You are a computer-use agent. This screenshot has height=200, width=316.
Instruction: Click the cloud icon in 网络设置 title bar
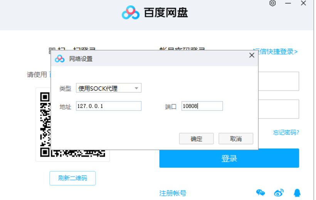[60, 59]
